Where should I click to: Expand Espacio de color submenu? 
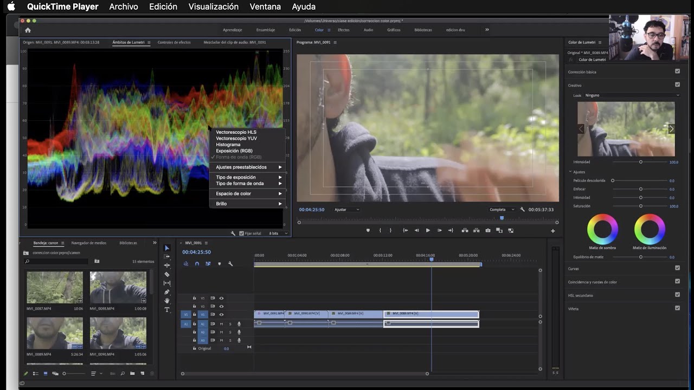[248, 193]
